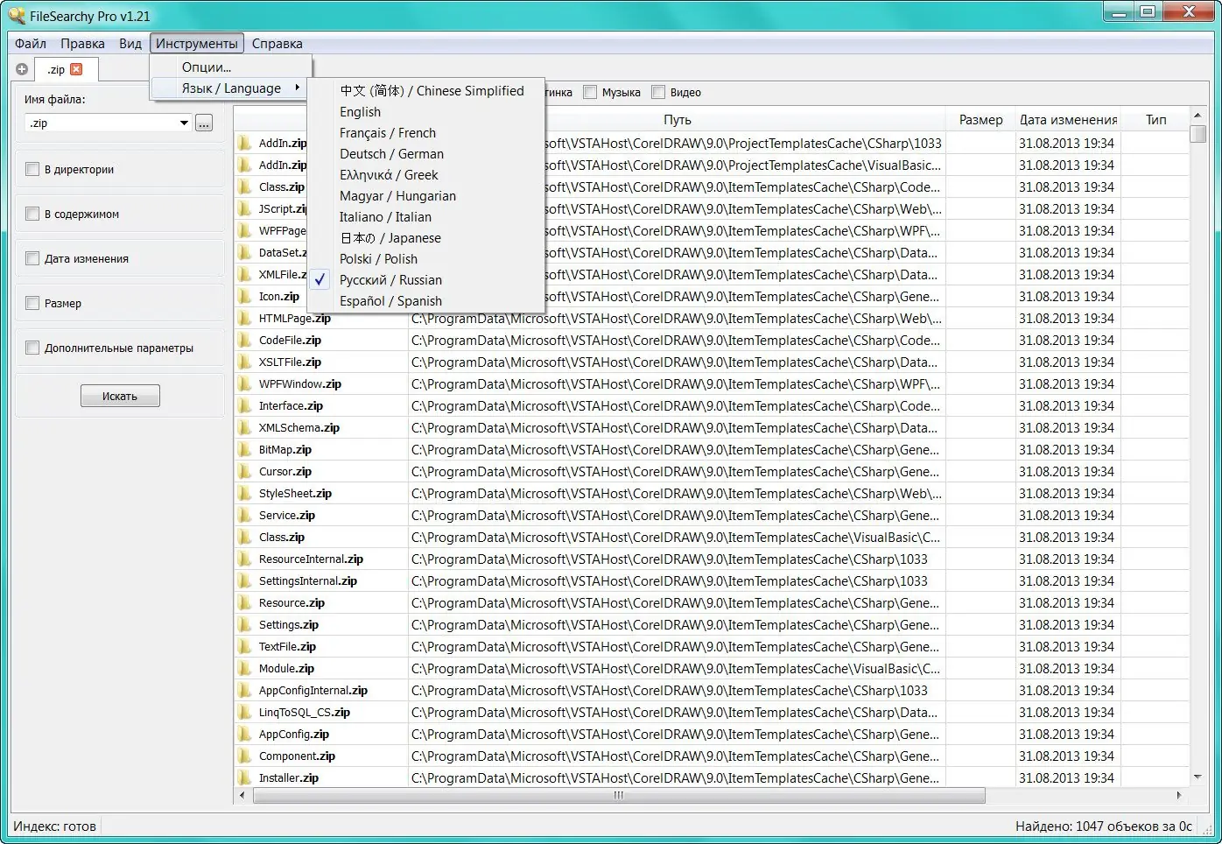Select the Component.zip file icon

point(245,756)
